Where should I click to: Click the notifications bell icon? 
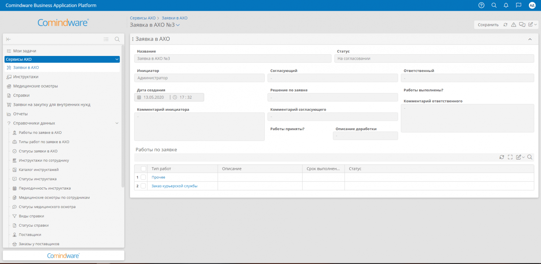[506, 5]
